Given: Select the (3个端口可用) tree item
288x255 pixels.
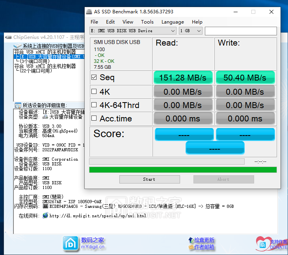Looking at the screenshot, I should 35,61.
